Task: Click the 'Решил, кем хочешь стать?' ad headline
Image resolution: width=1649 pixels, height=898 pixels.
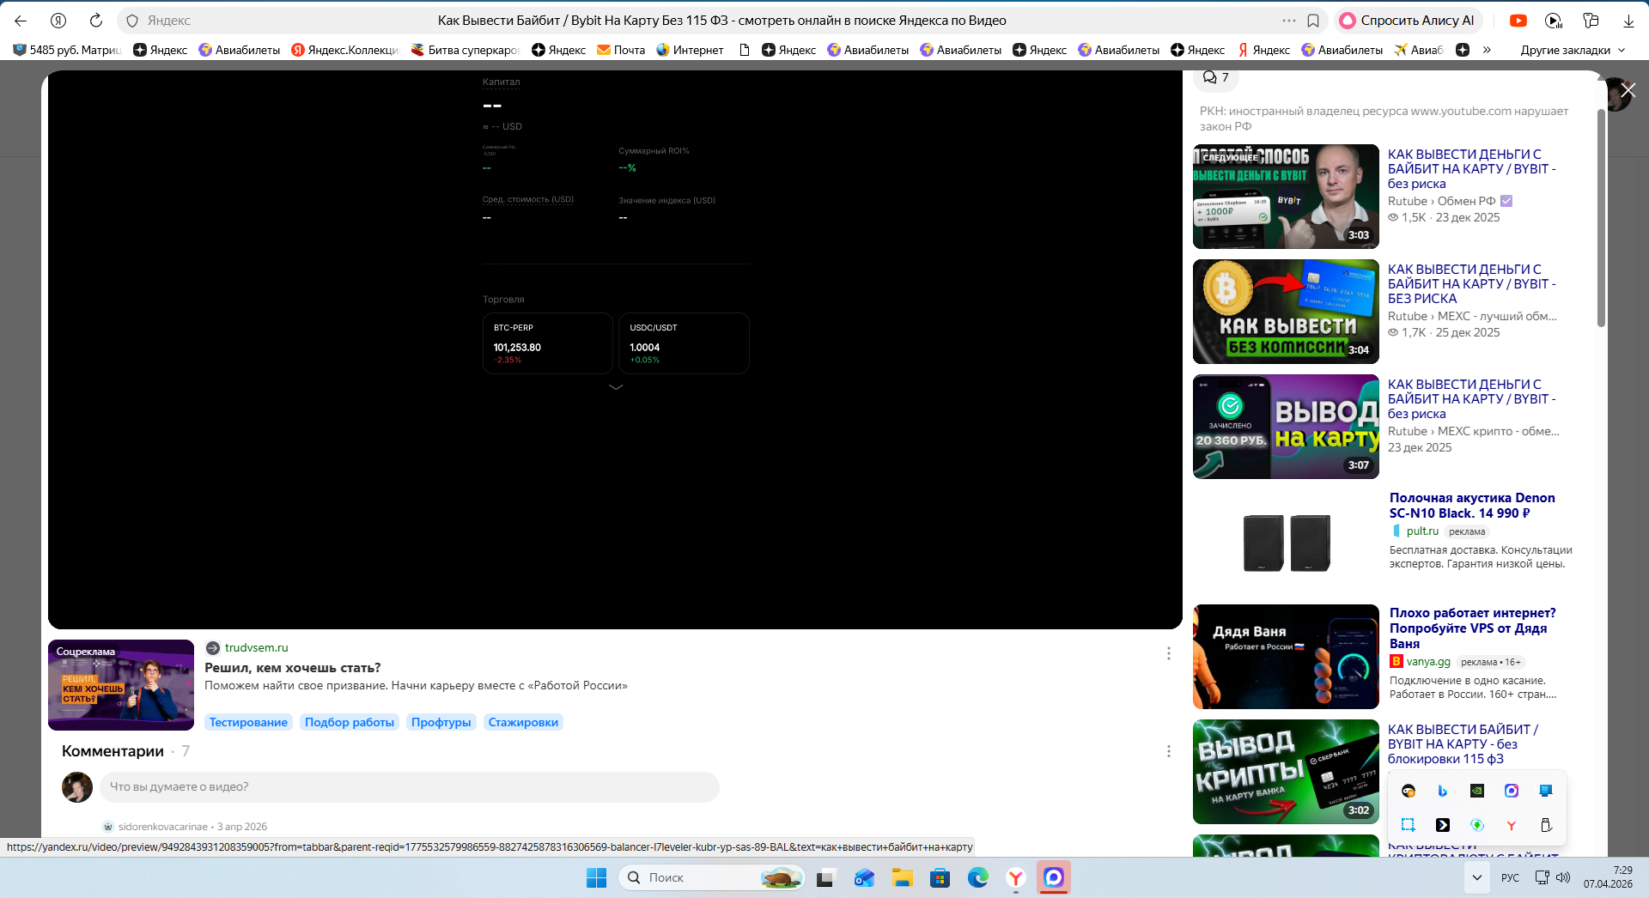Action: [292, 668]
